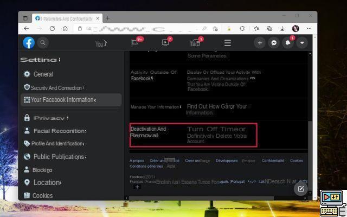Click the browser back arrow
This screenshot has width=347, height=217.
point(27,28)
